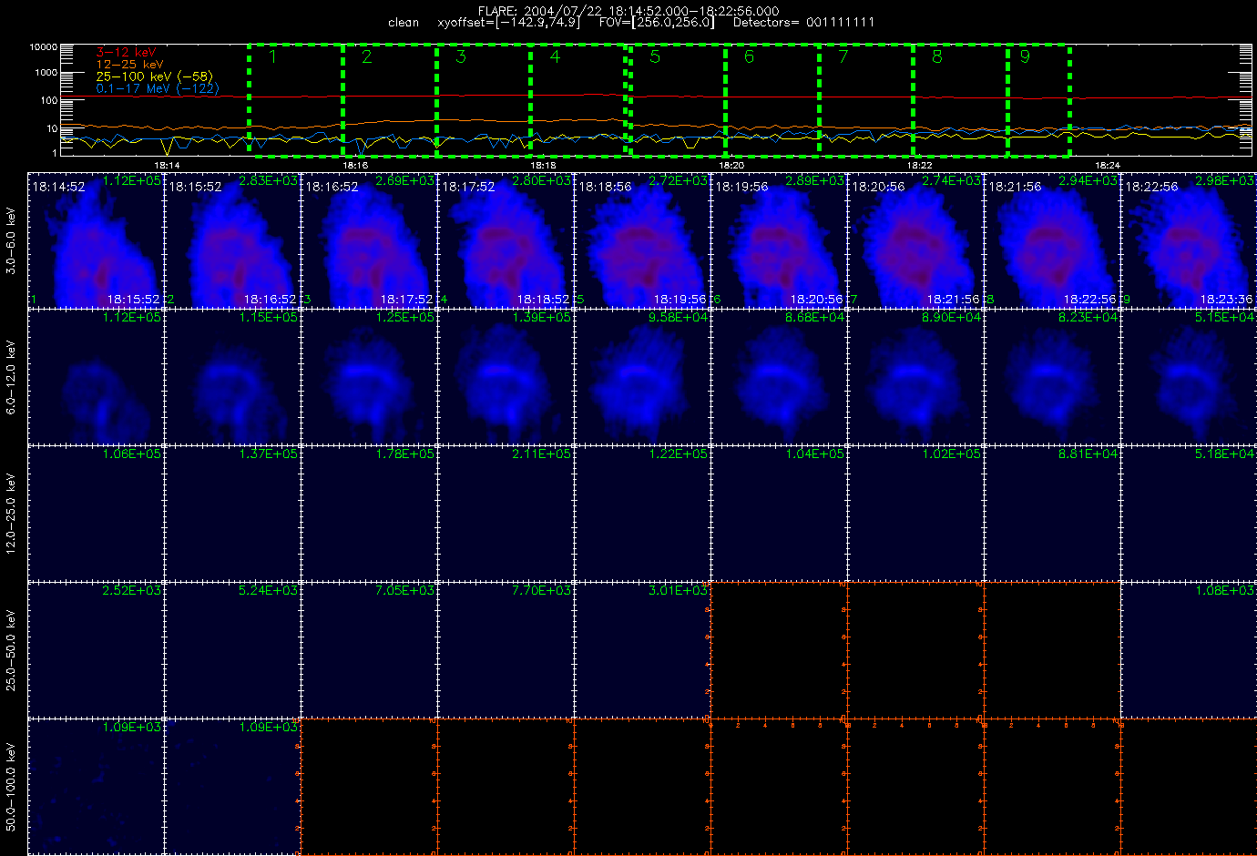Screen dimensions: 1257x856
Task: Click the '3.01E+03' peak value
Action: click(678, 591)
